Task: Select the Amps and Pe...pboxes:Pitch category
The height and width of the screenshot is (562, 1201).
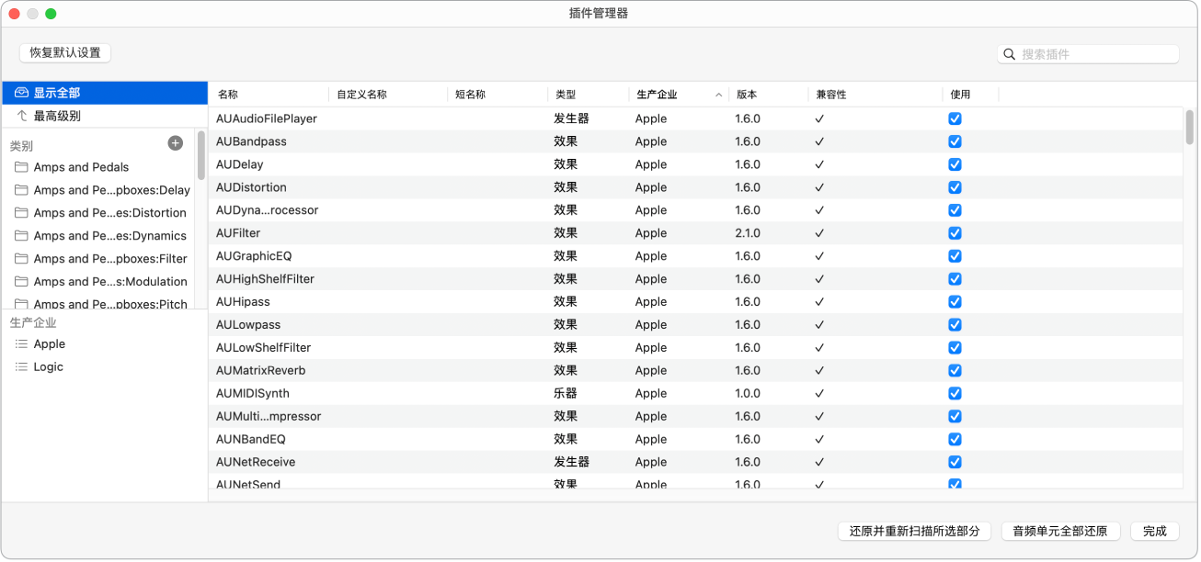Action: (x=110, y=304)
